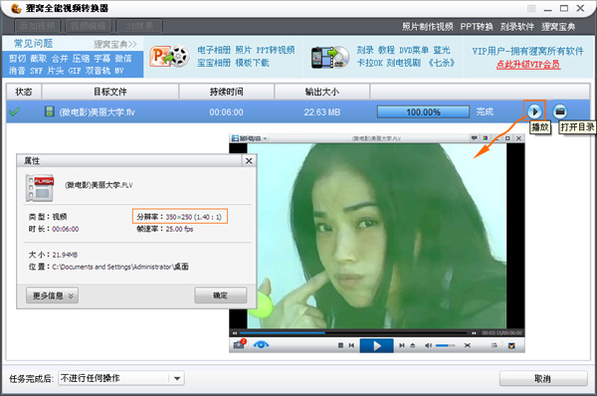
Task: Click the DVD菜单 link
Action: pyautogui.click(x=414, y=51)
